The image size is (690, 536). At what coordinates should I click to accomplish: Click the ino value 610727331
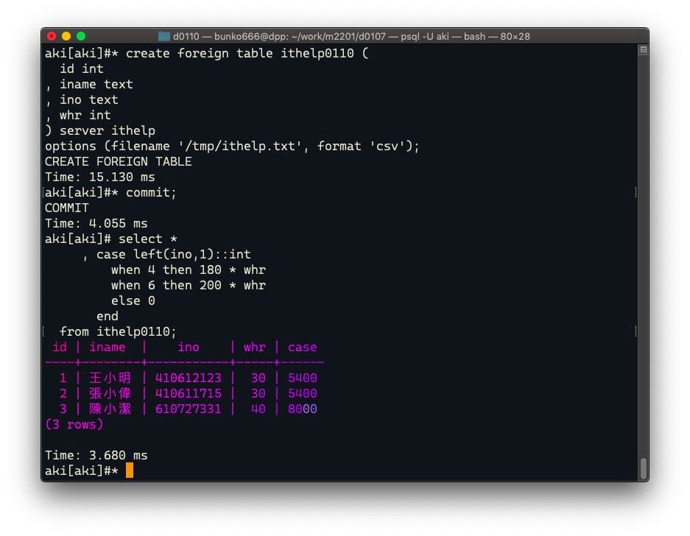tap(189, 409)
